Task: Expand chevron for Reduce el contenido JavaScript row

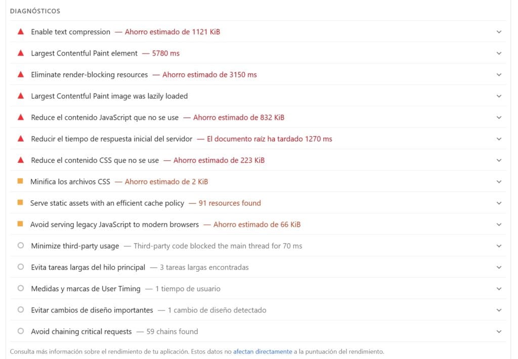Action: tap(499, 117)
